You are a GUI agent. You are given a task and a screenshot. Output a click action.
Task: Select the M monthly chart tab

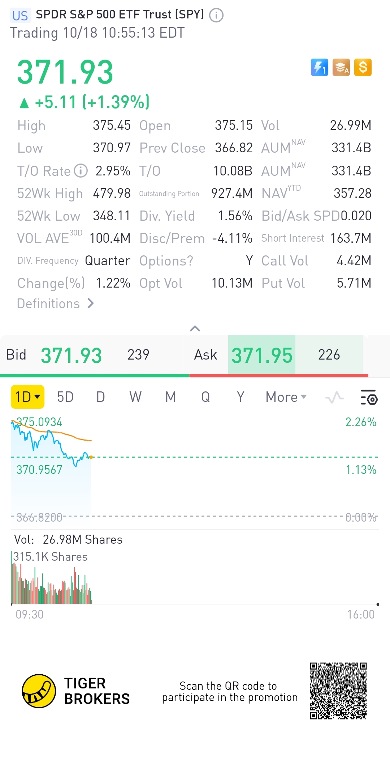(170, 397)
